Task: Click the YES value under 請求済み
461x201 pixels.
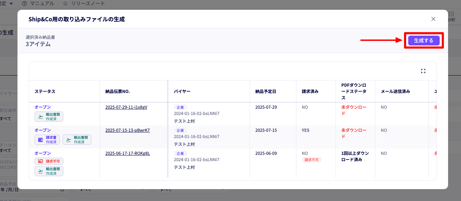Action: tap(305, 130)
